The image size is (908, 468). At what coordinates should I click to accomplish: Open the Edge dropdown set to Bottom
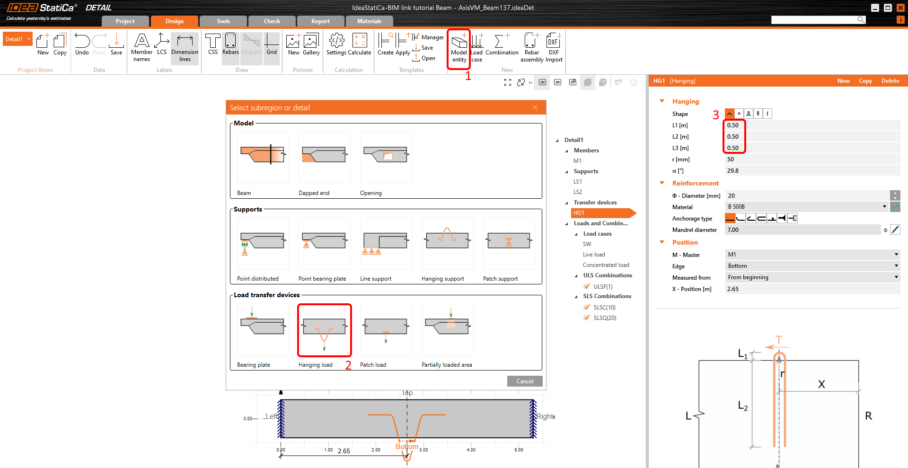[x=812, y=266]
